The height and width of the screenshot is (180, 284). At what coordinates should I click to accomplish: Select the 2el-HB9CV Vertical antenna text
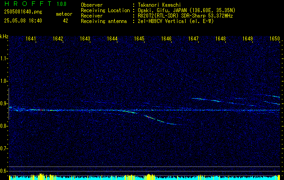tap(176, 21)
